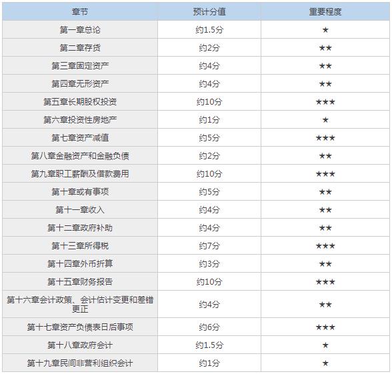
Task: Click 约5分 in the 第十章或有事项 row
Action: (x=209, y=192)
